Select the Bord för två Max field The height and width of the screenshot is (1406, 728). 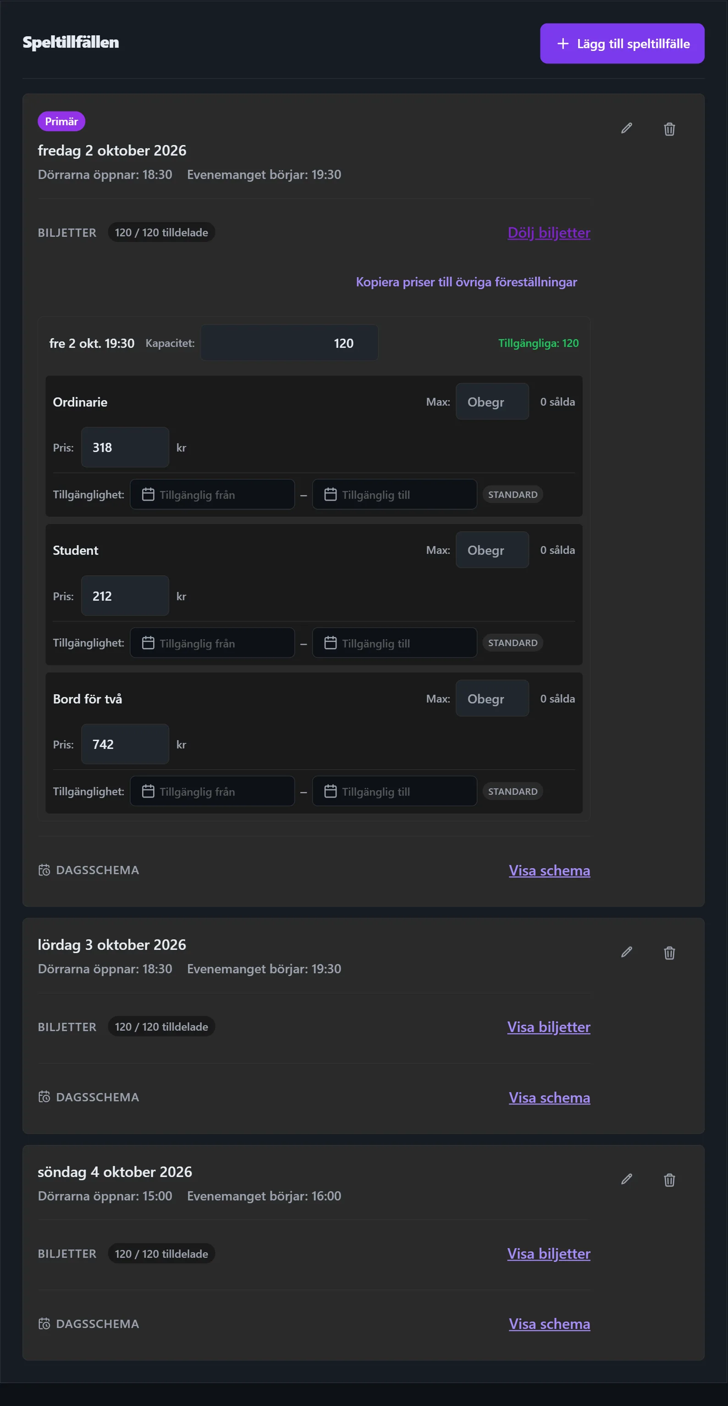[x=492, y=698]
